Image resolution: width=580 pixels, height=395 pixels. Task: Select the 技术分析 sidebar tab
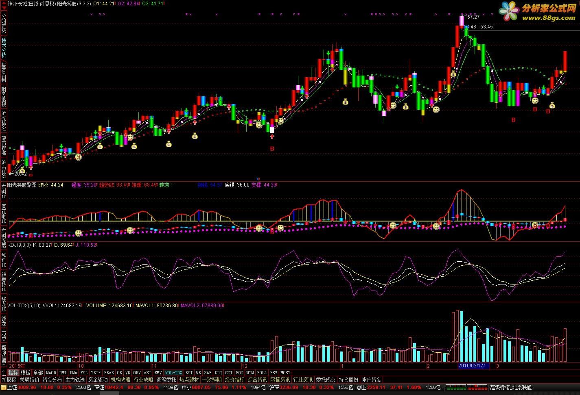pyautogui.click(x=4, y=48)
